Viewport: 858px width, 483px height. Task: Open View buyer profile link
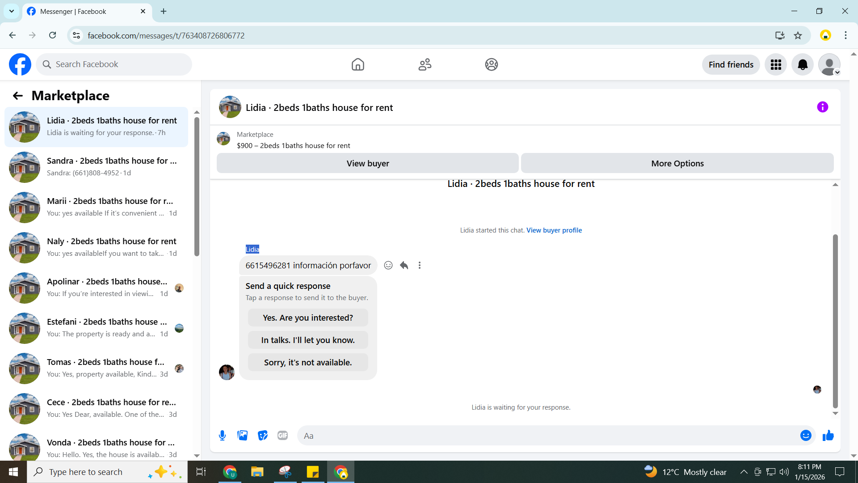(x=554, y=230)
